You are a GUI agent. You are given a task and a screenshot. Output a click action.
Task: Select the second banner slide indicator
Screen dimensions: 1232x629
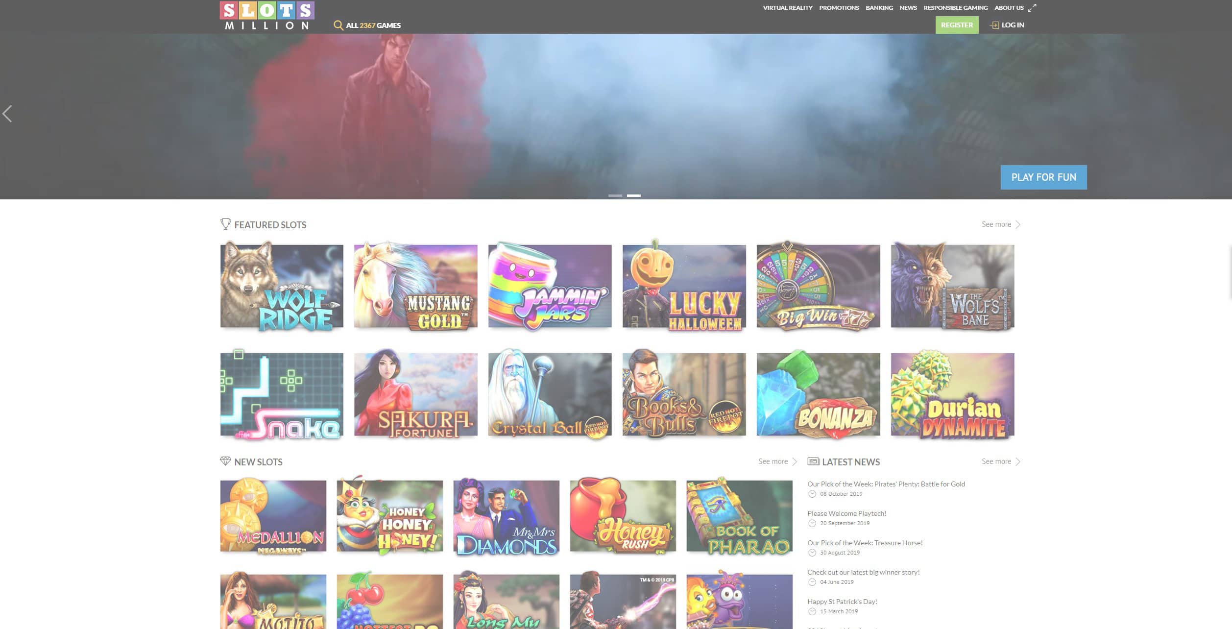point(633,195)
